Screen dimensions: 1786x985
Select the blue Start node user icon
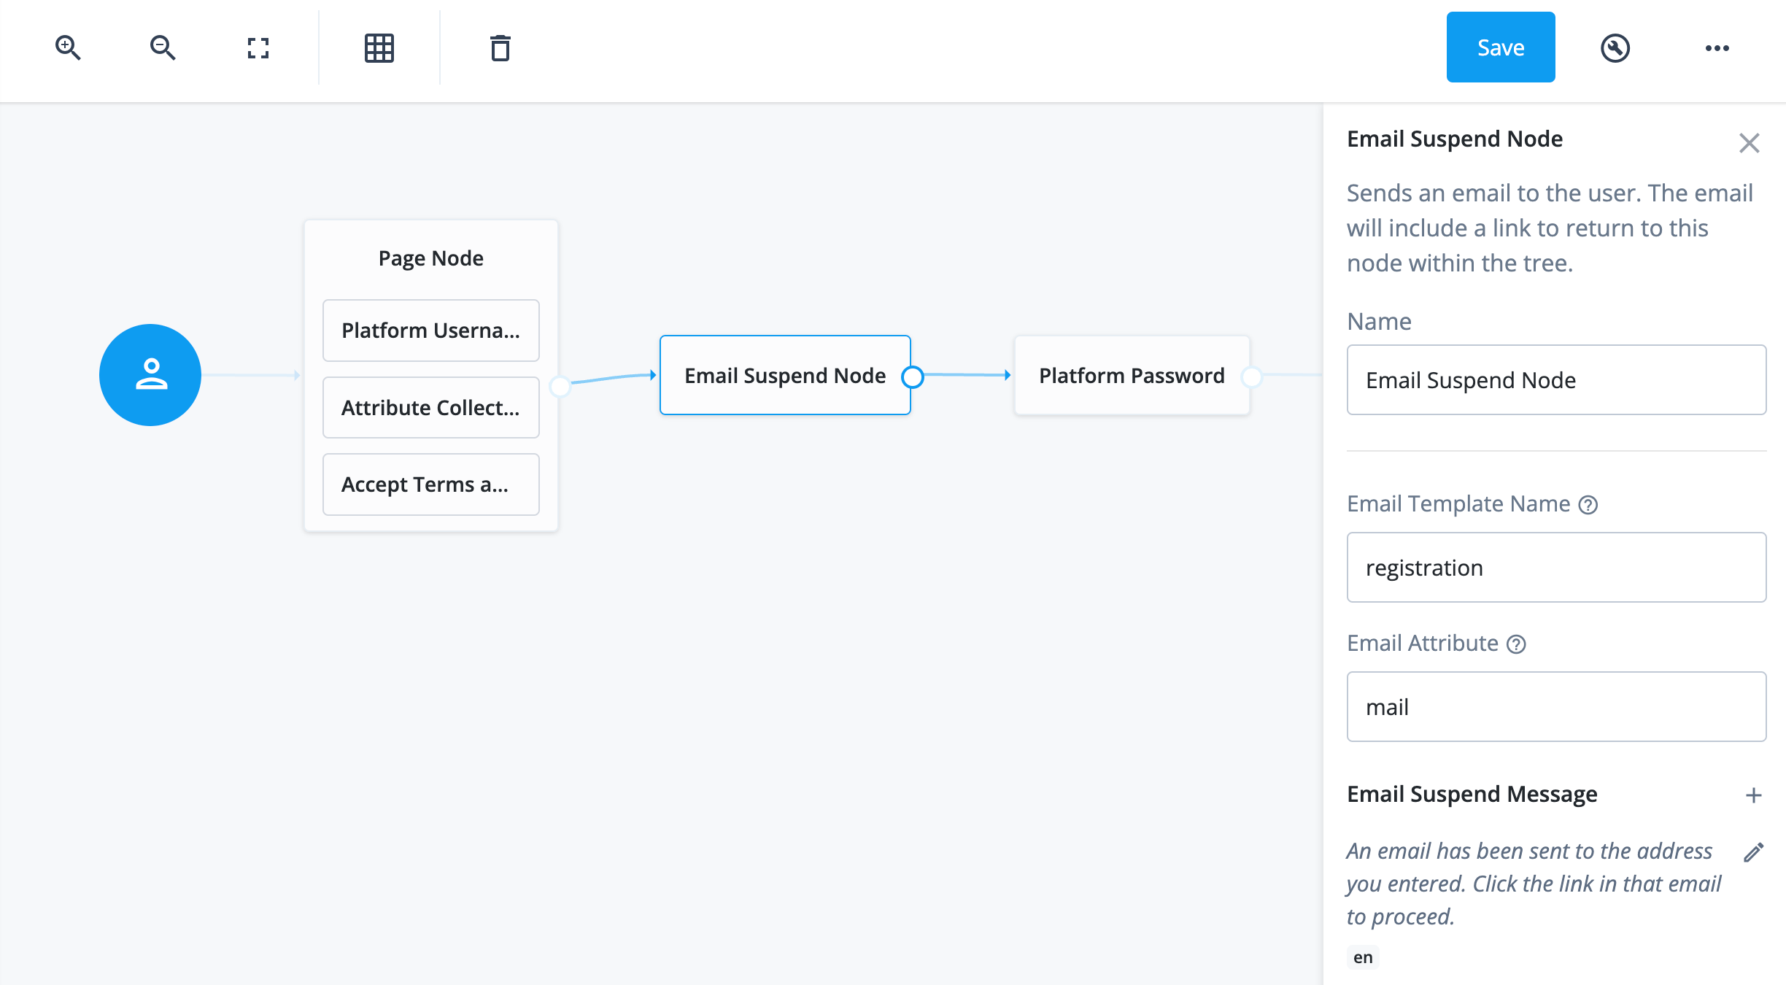(x=150, y=374)
